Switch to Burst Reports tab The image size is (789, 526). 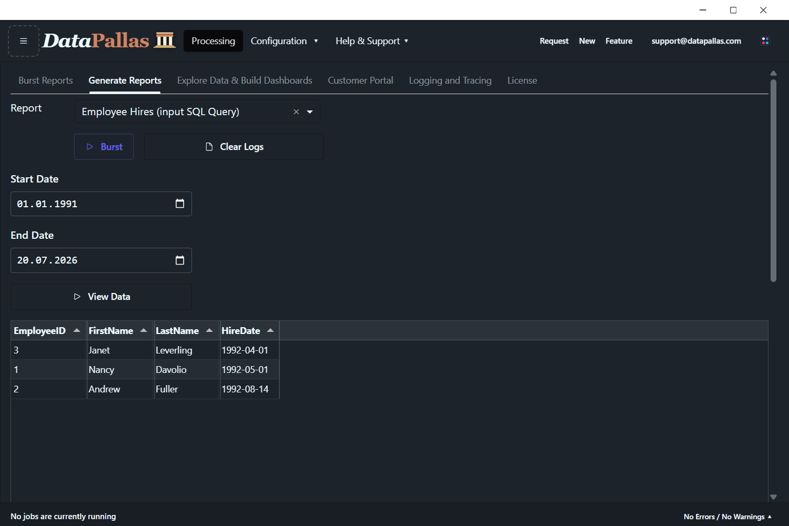(46, 80)
